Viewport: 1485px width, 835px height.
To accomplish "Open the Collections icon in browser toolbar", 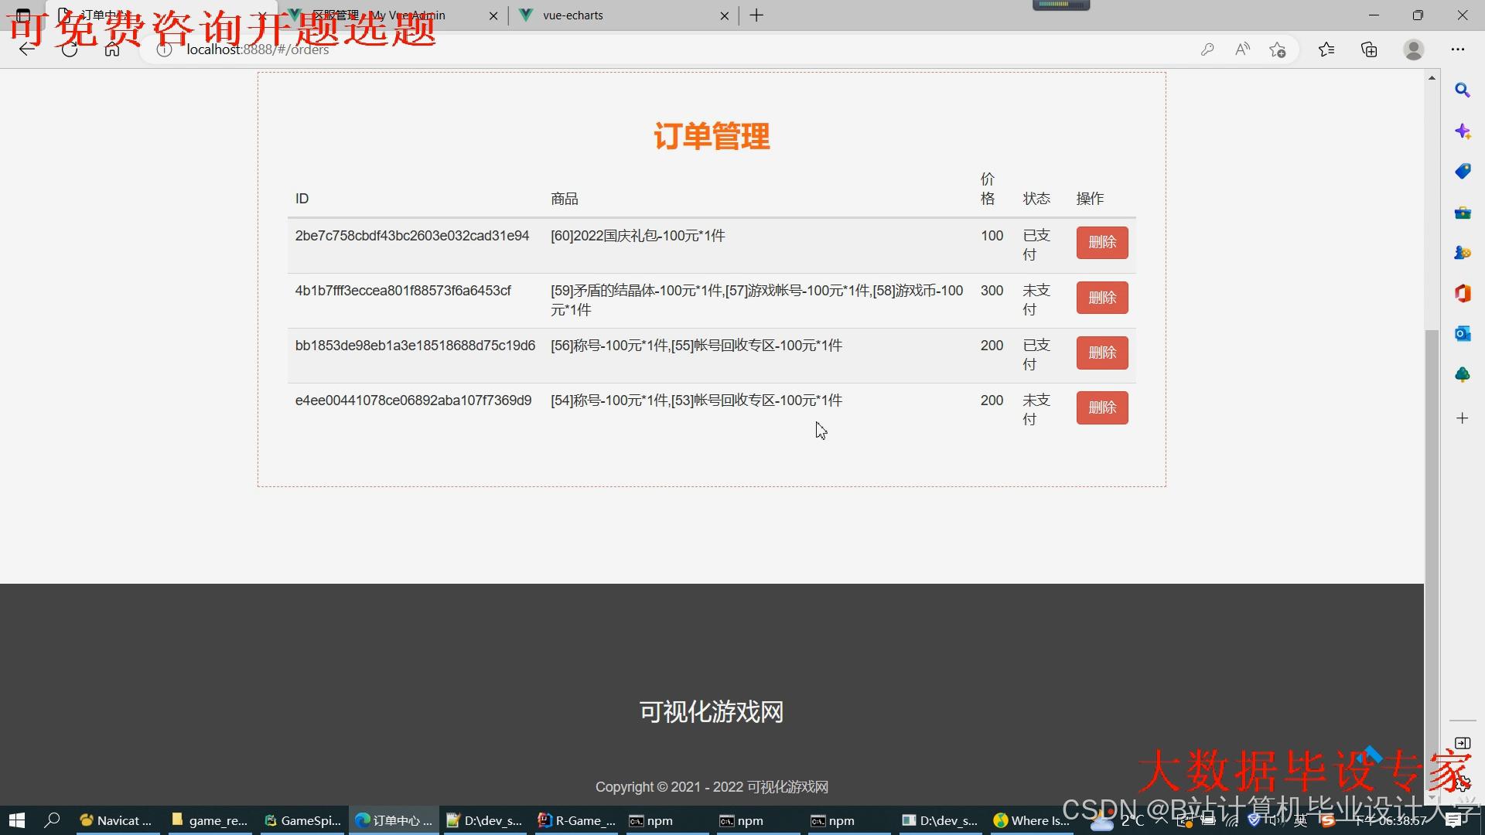I will pos(1369,49).
